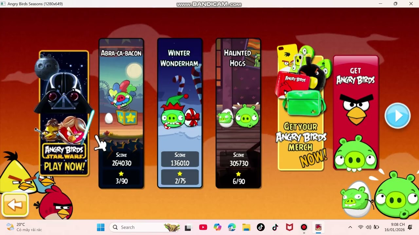Show hidden system tray icons
This screenshot has height=235, width=419.
(x=350, y=227)
